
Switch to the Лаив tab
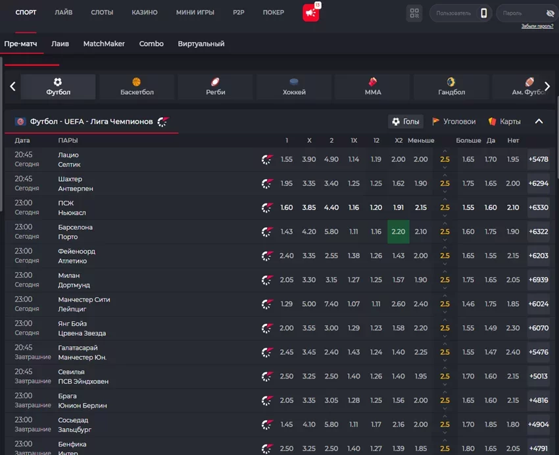click(x=60, y=44)
